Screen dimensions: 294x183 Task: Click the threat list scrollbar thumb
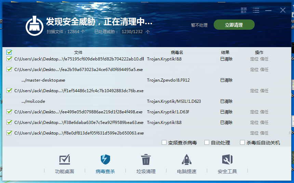[290, 133]
